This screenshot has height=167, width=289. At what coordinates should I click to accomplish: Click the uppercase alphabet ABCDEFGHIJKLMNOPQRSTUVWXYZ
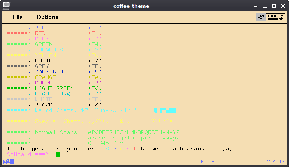click(x=134, y=132)
